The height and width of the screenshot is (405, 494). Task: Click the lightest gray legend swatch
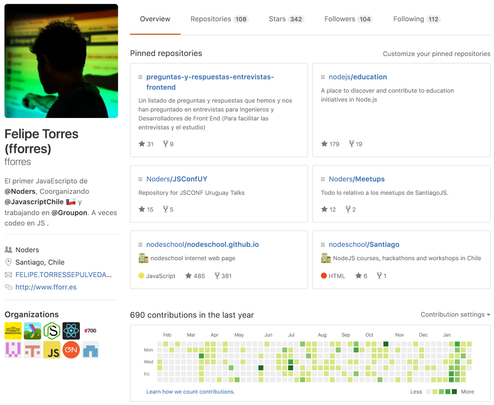tap(429, 391)
